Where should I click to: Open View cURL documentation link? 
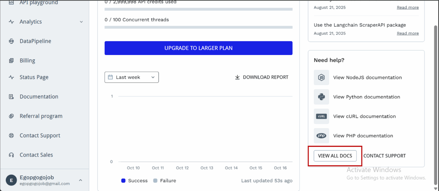click(365, 116)
